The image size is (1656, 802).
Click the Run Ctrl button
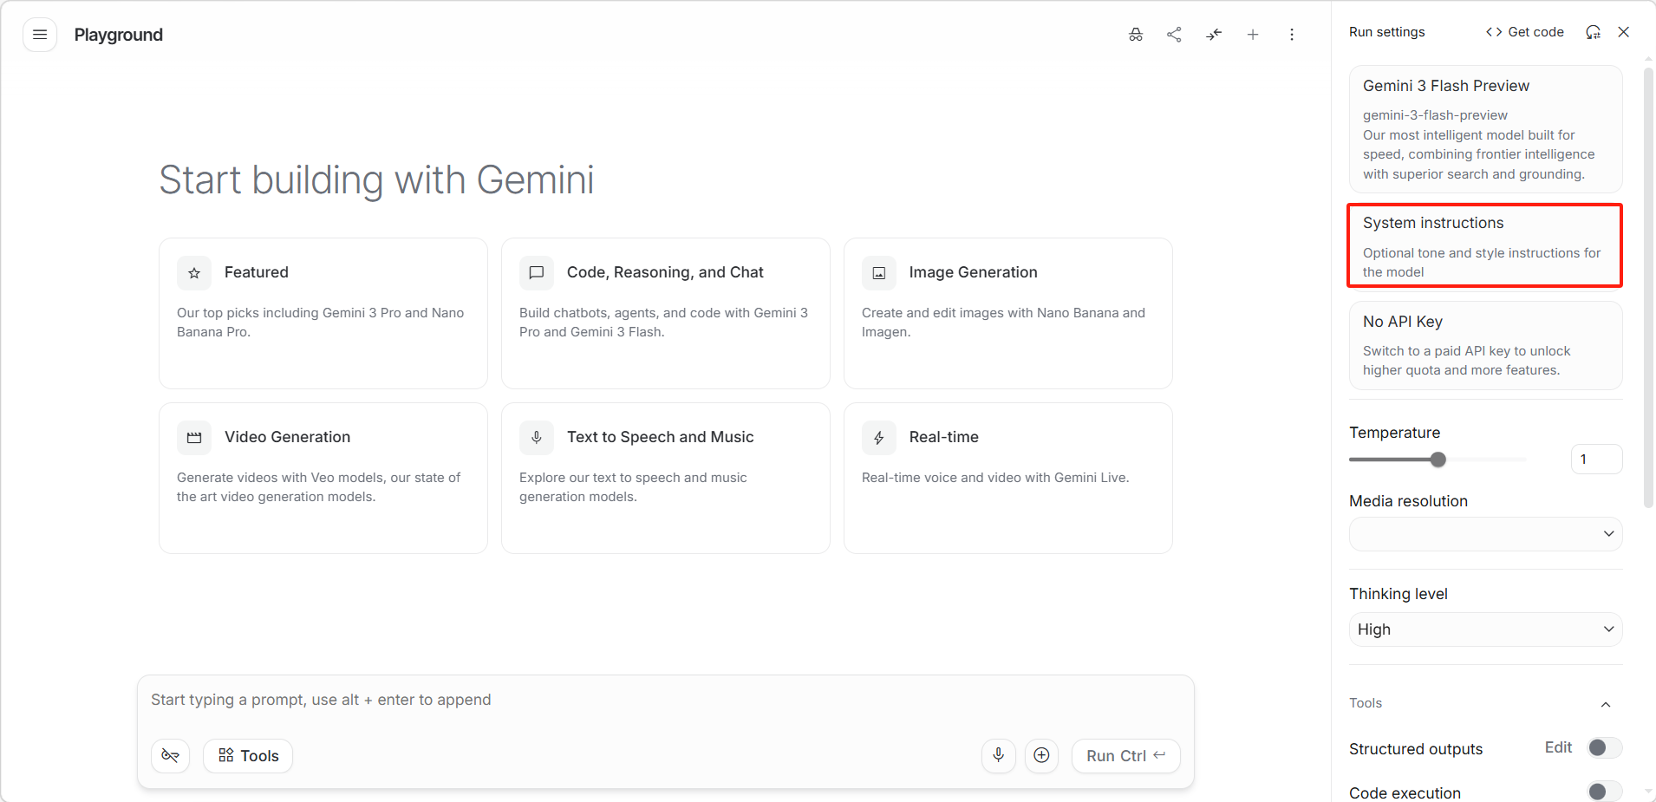click(1126, 756)
